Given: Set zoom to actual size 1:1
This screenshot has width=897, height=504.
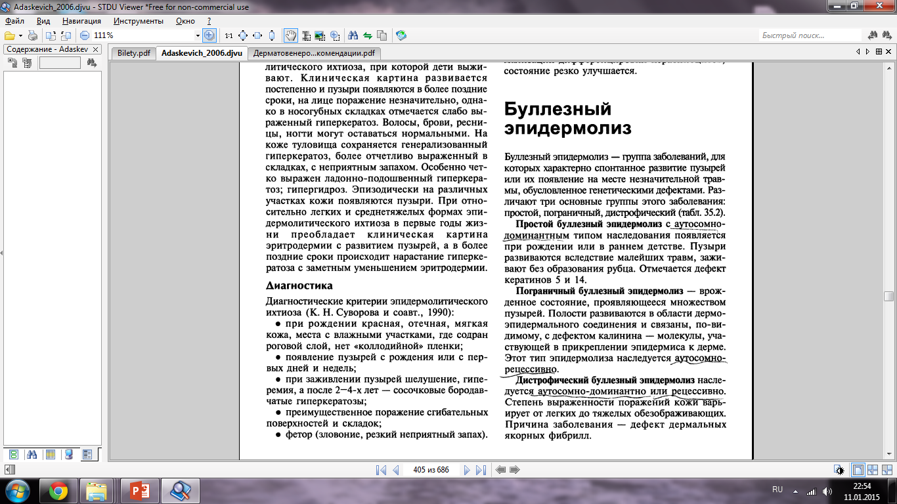Looking at the screenshot, I should tap(229, 35).
